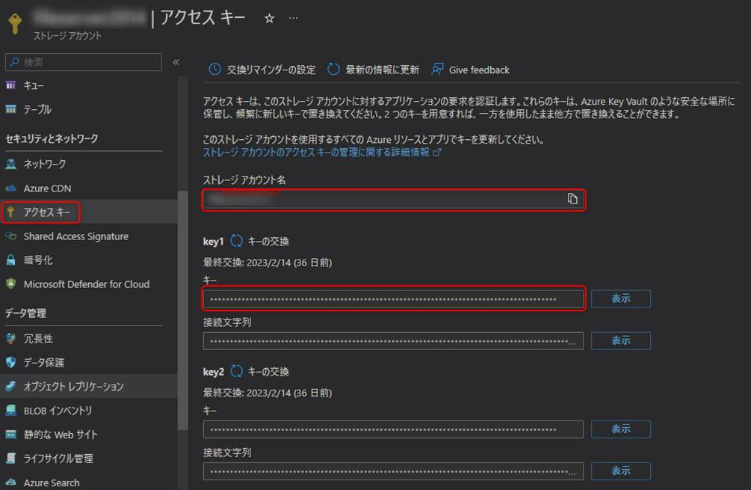Show the key1 connection string
751x490 pixels.
coord(620,340)
